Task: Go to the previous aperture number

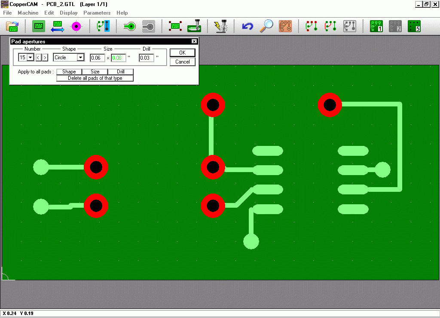Action: pos(38,58)
